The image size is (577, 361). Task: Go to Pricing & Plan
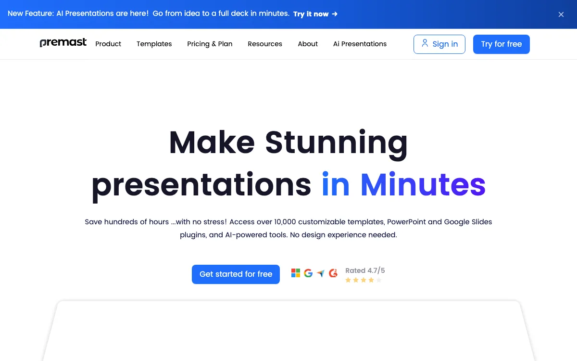pyautogui.click(x=210, y=44)
